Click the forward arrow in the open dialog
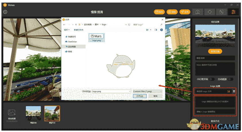 click(x=69, y=25)
